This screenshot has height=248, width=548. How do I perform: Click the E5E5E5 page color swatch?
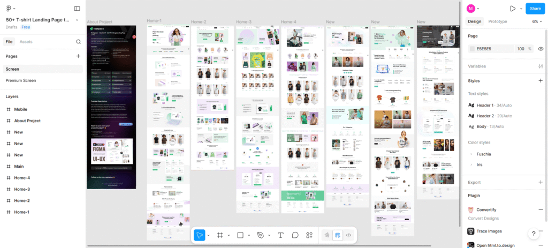(x=473, y=49)
